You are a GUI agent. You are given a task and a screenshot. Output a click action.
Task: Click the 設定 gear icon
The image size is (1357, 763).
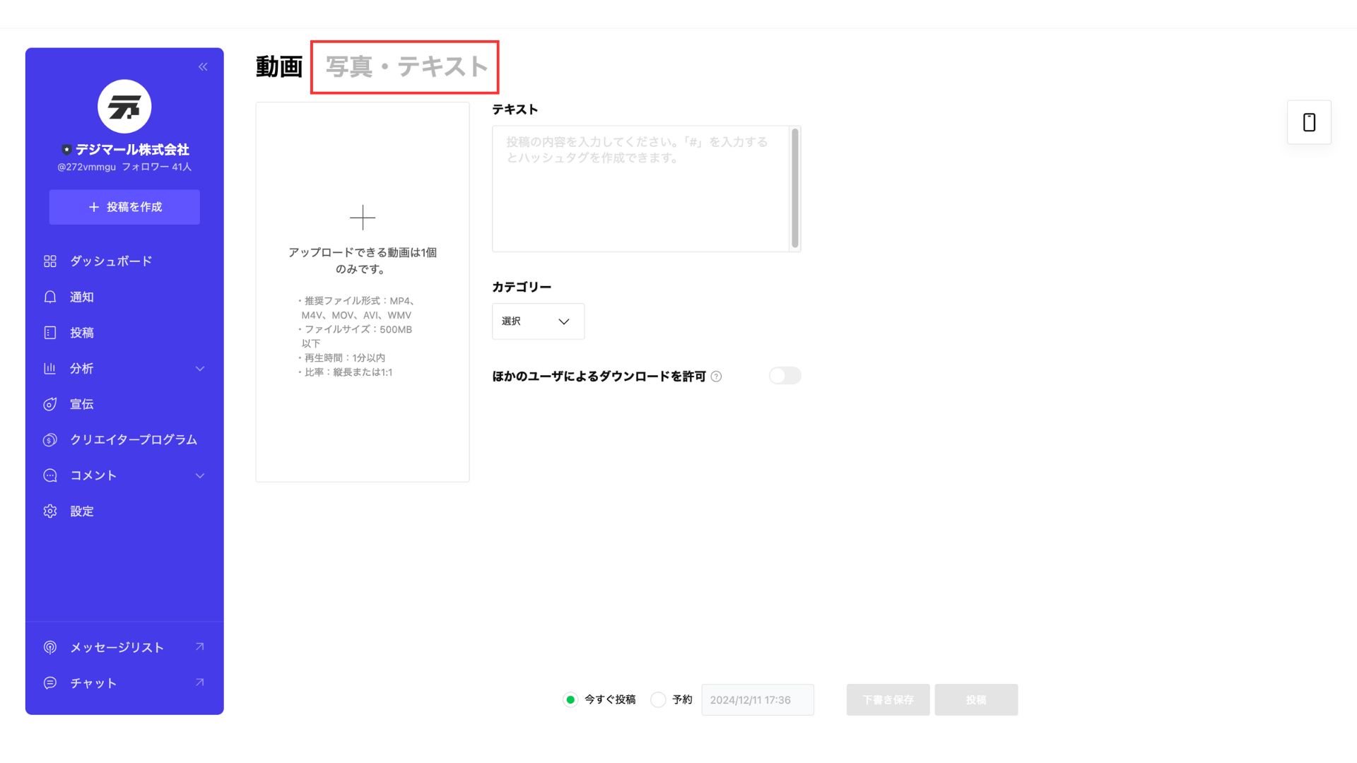[50, 511]
